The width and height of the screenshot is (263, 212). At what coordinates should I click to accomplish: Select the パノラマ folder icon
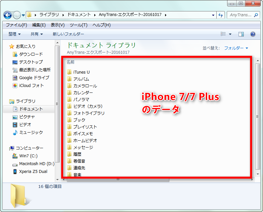(69, 99)
